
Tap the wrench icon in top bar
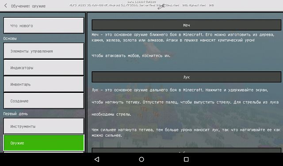[x=161, y=7]
